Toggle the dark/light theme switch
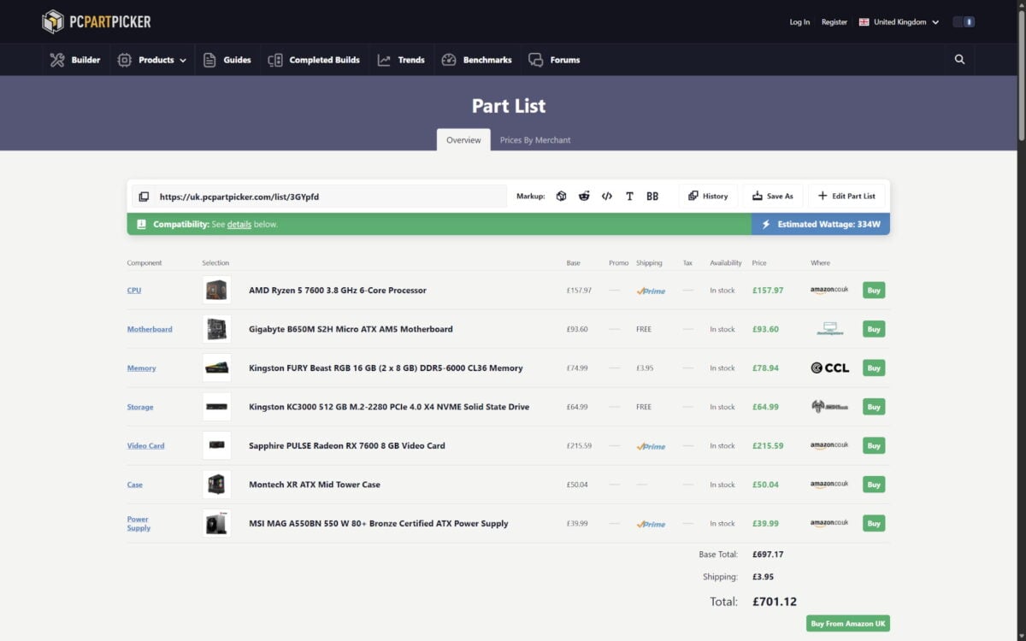This screenshot has width=1026, height=641. point(964,22)
